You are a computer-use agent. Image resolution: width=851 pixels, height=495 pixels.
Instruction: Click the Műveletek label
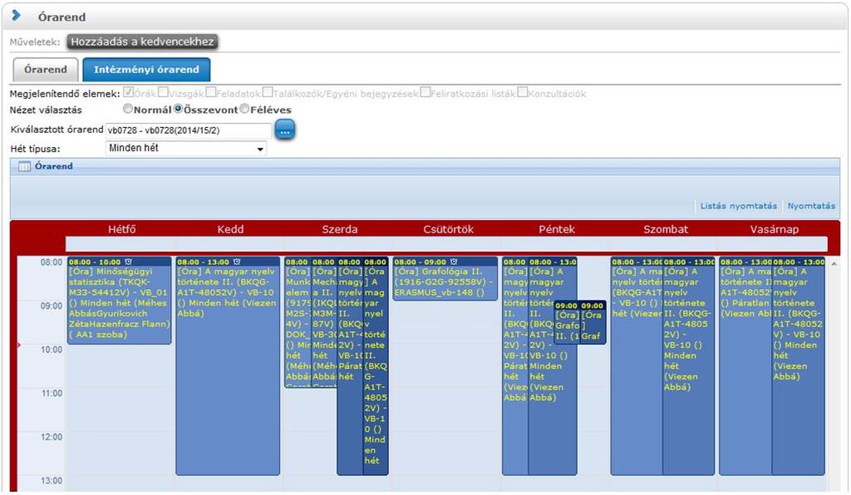[35, 42]
